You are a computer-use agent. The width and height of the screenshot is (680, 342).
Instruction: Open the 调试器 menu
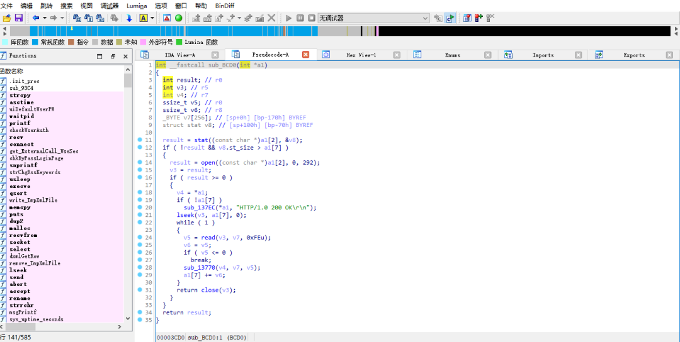(110, 6)
